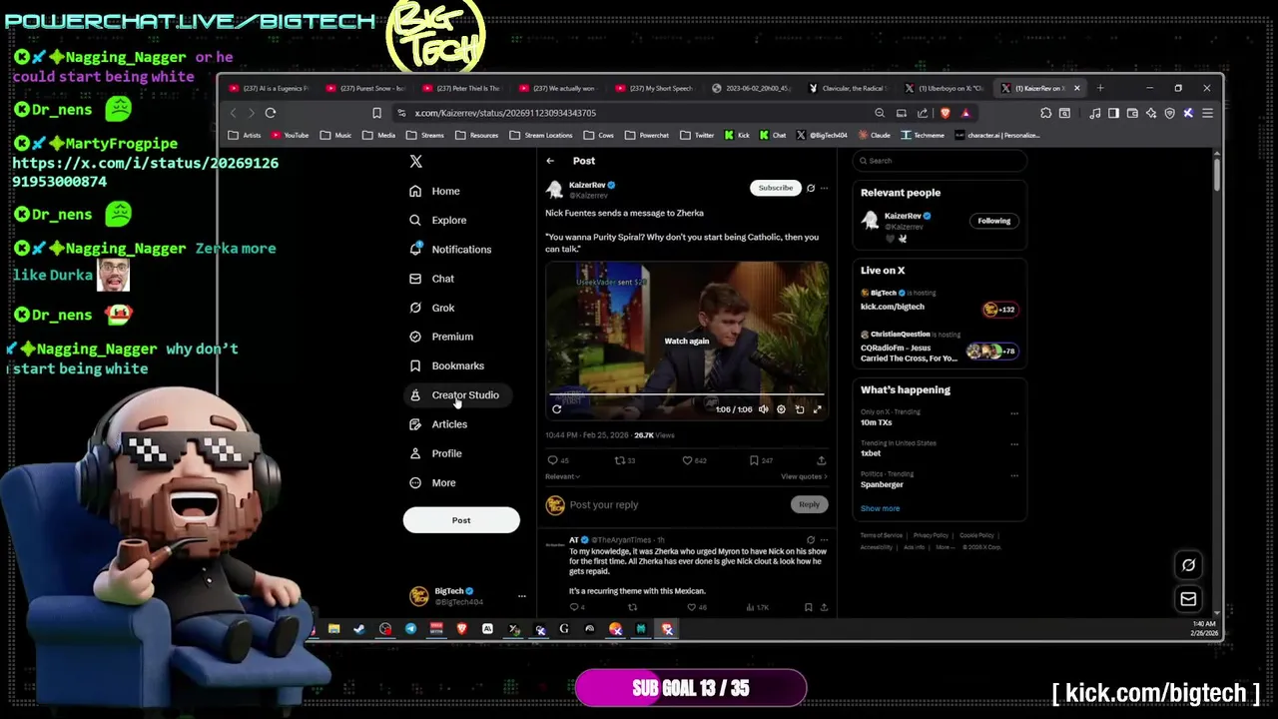Click the video replay circular arrow
This screenshot has width=1278, height=719.
(x=557, y=408)
